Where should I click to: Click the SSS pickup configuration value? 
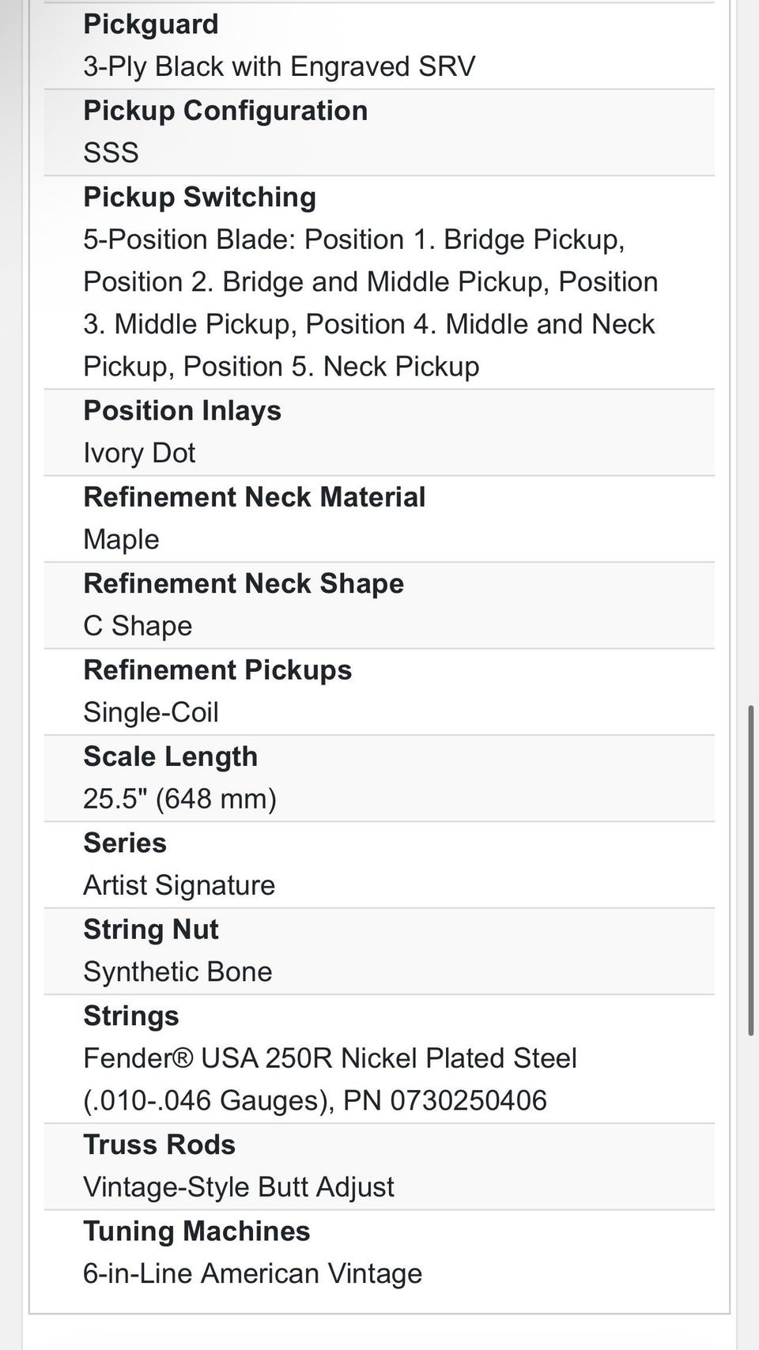(111, 153)
